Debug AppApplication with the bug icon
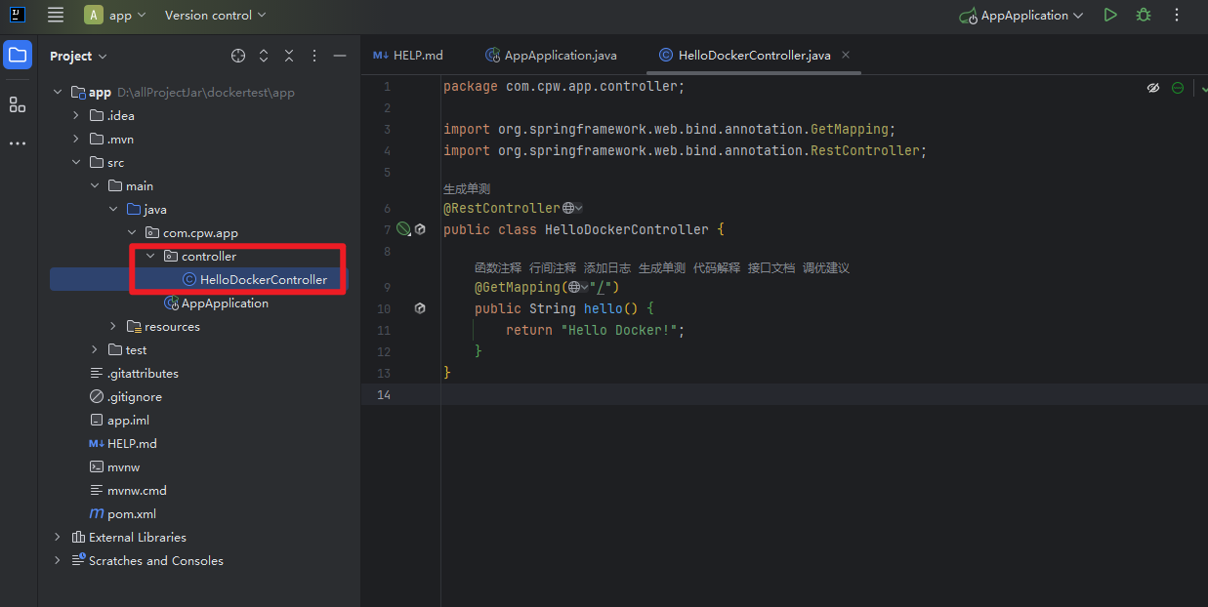The width and height of the screenshot is (1208, 607). coord(1143,15)
